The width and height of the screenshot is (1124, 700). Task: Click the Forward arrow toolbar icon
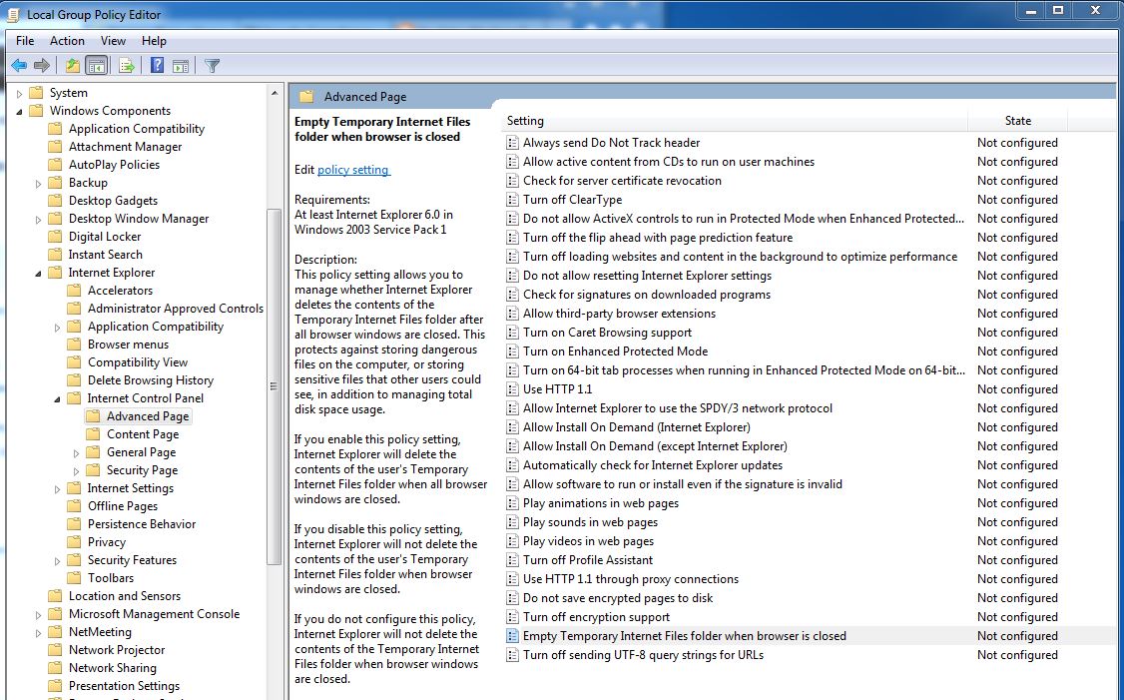(x=42, y=66)
